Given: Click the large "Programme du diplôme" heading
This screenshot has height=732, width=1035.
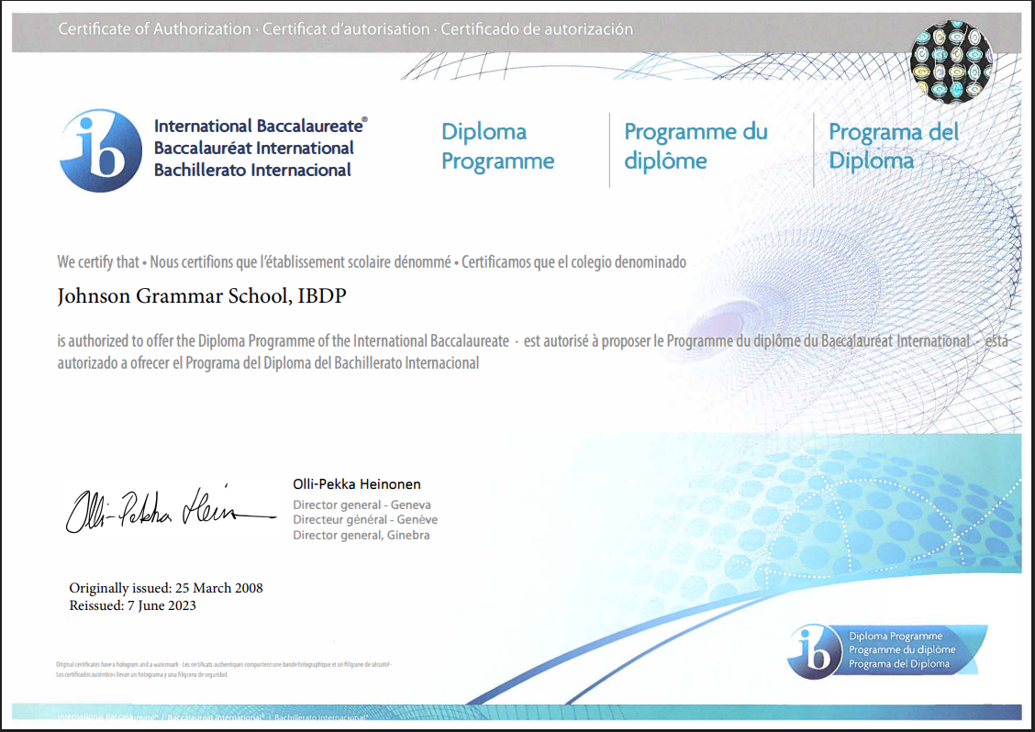Looking at the screenshot, I should [x=696, y=146].
